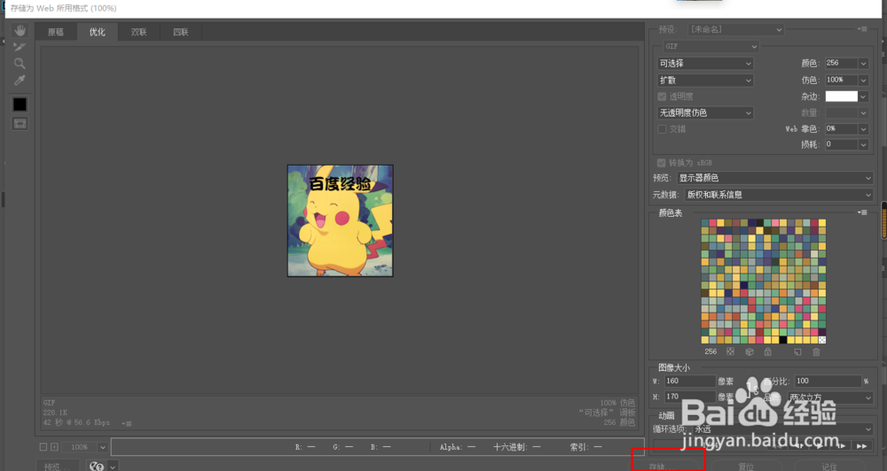Screen dimensions: 887x471
Task: Click the 复位 reset button
Action: (x=746, y=466)
